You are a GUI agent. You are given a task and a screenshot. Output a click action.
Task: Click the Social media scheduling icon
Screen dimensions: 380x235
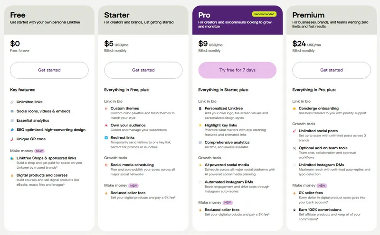coord(106,165)
